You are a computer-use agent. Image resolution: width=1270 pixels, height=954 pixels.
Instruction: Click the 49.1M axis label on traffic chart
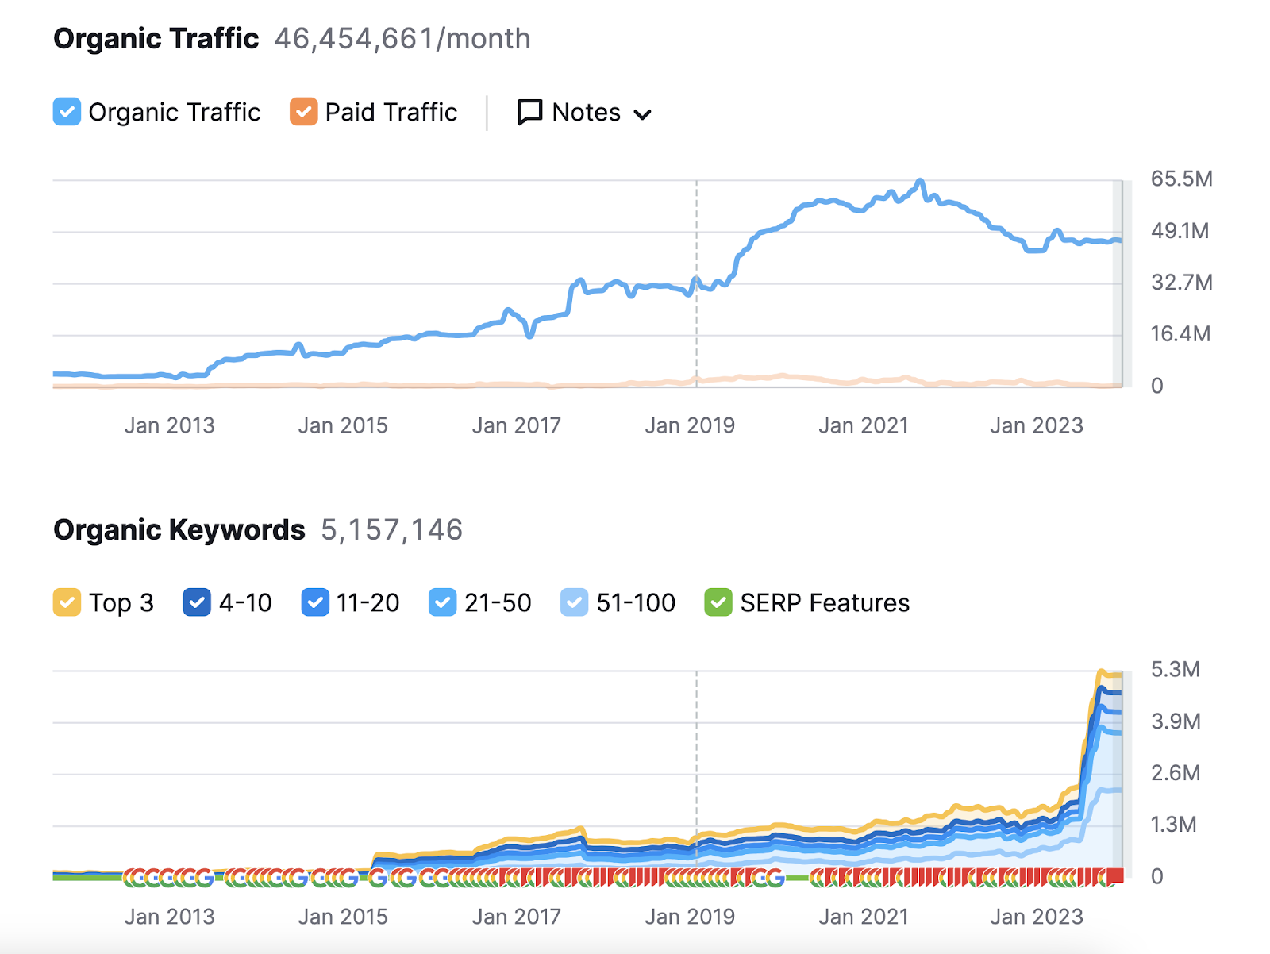pos(1180,231)
